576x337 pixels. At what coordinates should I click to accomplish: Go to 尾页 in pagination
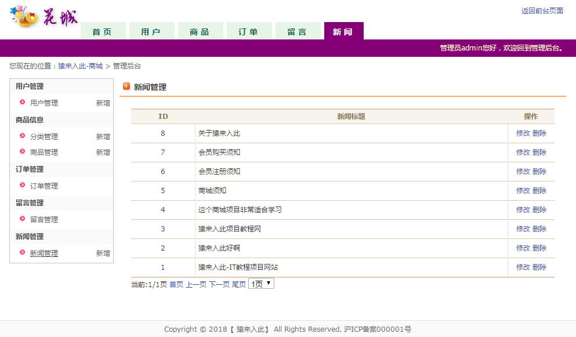click(239, 284)
